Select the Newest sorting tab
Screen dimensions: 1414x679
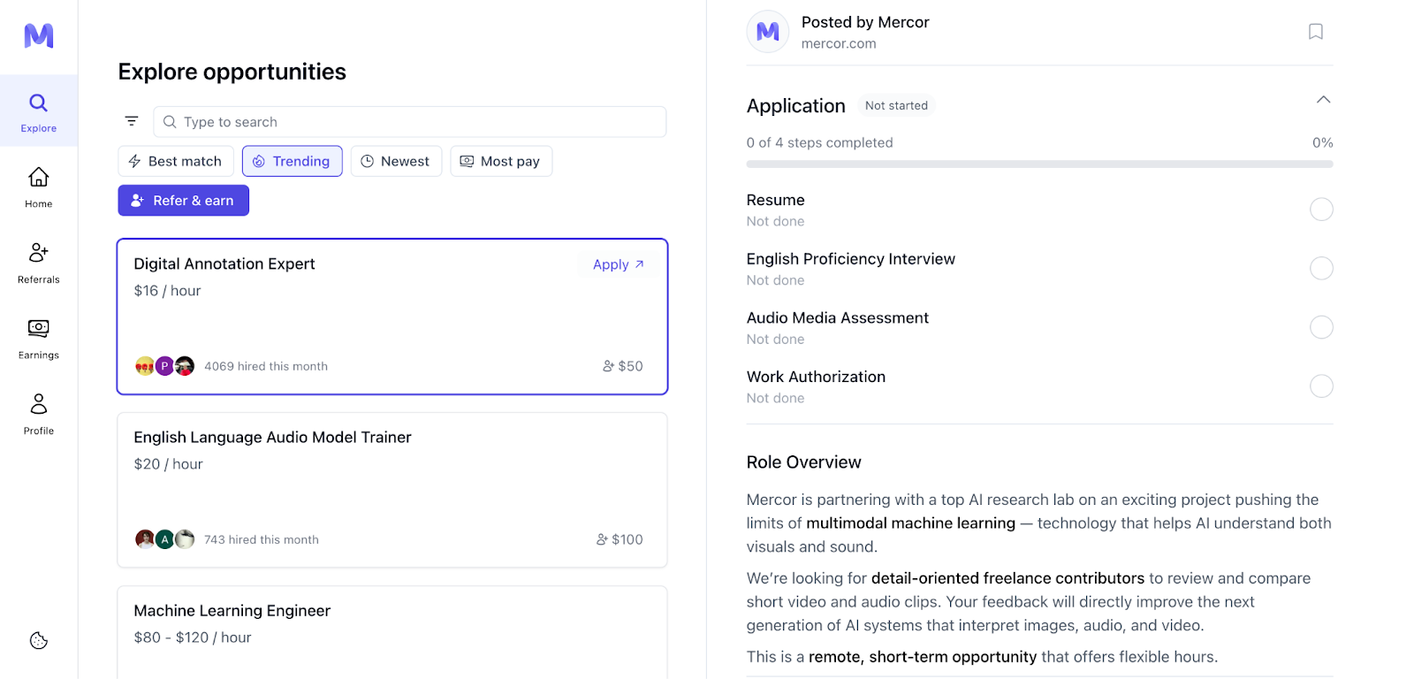coord(396,161)
